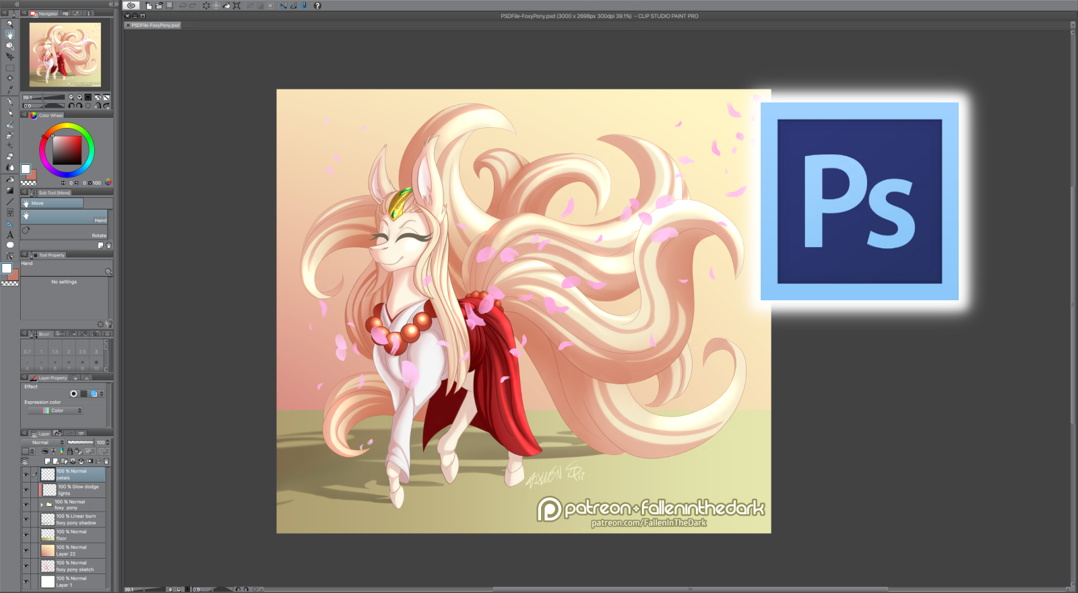Select the rectangular Selection Area tool
This screenshot has width=1078, height=593.
(x=9, y=68)
